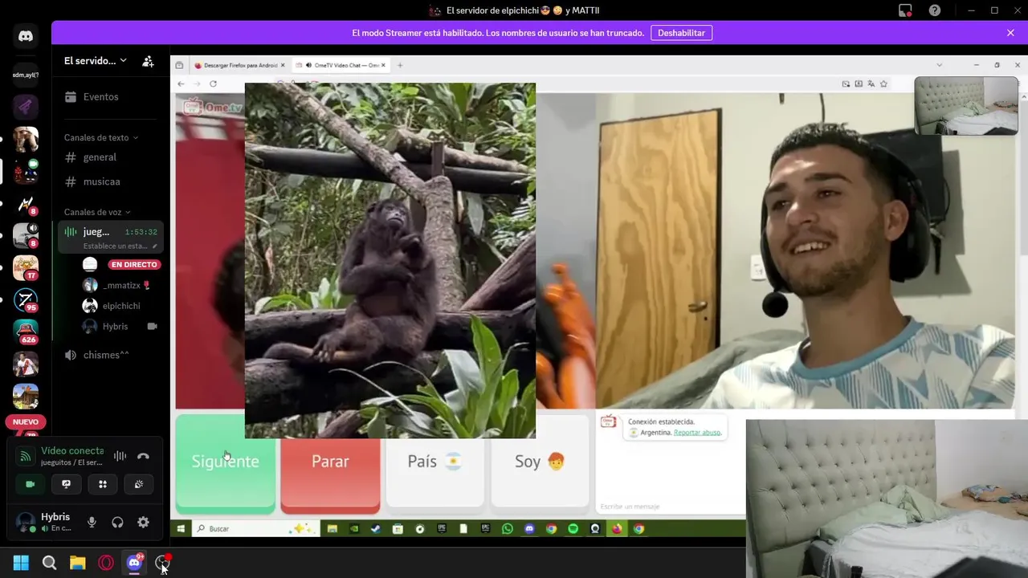Click the invite people icon beside server name
1028x578 pixels.
pyautogui.click(x=148, y=61)
